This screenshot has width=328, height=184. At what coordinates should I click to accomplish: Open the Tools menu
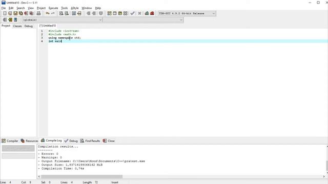[64, 8]
